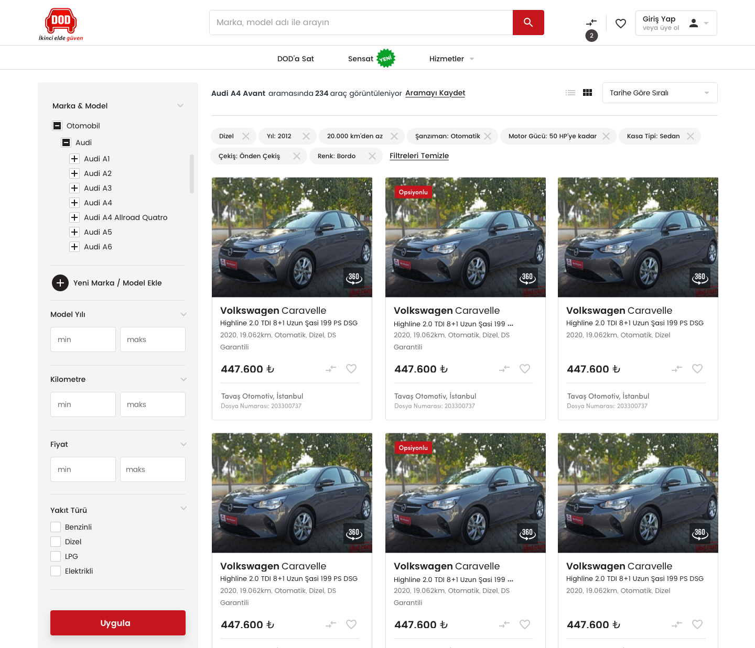Click Filtreleri Temizle link
The height and width of the screenshot is (648, 755).
click(x=419, y=156)
